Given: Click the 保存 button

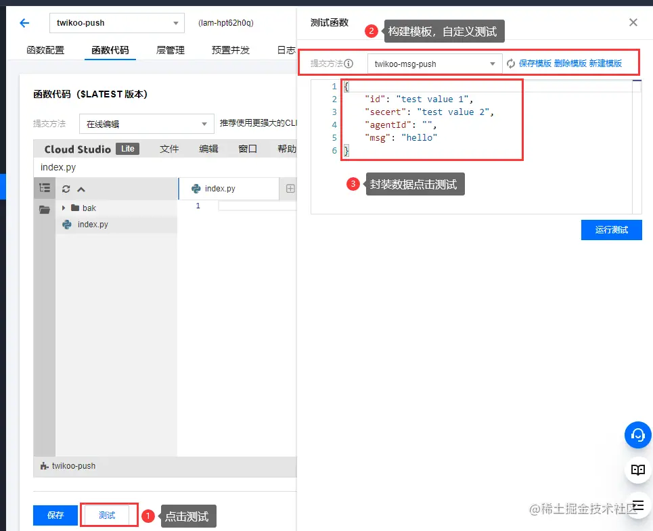Looking at the screenshot, I should click(x=55, y=515).
